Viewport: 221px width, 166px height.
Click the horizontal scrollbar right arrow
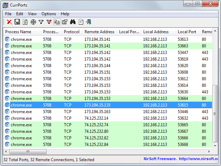(x=209, y=151)
